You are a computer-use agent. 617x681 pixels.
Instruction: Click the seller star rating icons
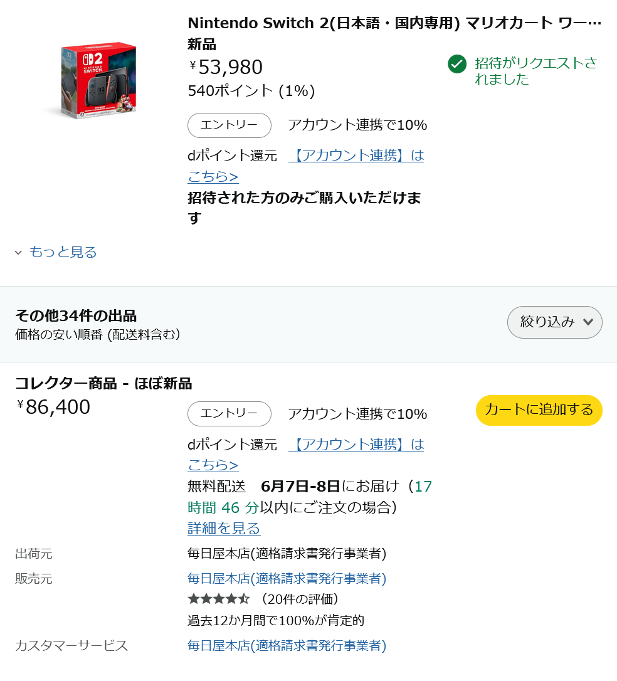[219, 599]
